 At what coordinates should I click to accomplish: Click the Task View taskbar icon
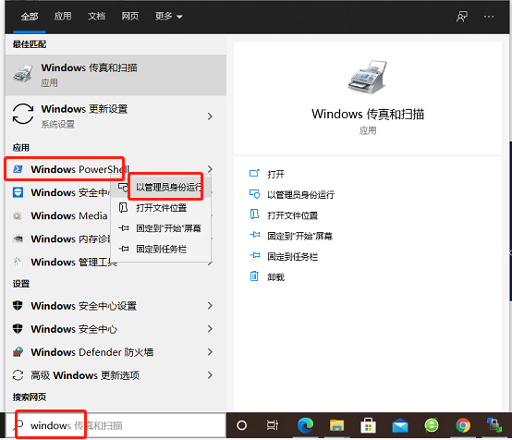pyautogui.click(x=273, y=425)
